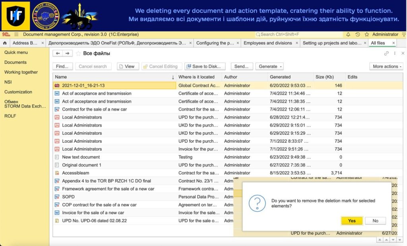Image resolution: width=407 pixels, height=246 pixels.
Task: Open Working together in the sidebar
Action: (21, 72)
